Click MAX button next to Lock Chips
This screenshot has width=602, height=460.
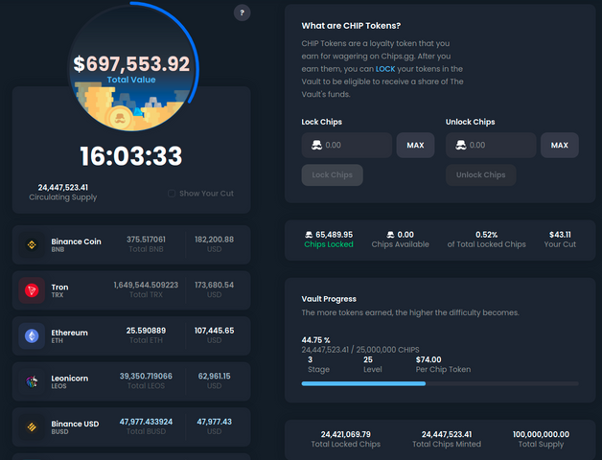click(x=415, y=145)
